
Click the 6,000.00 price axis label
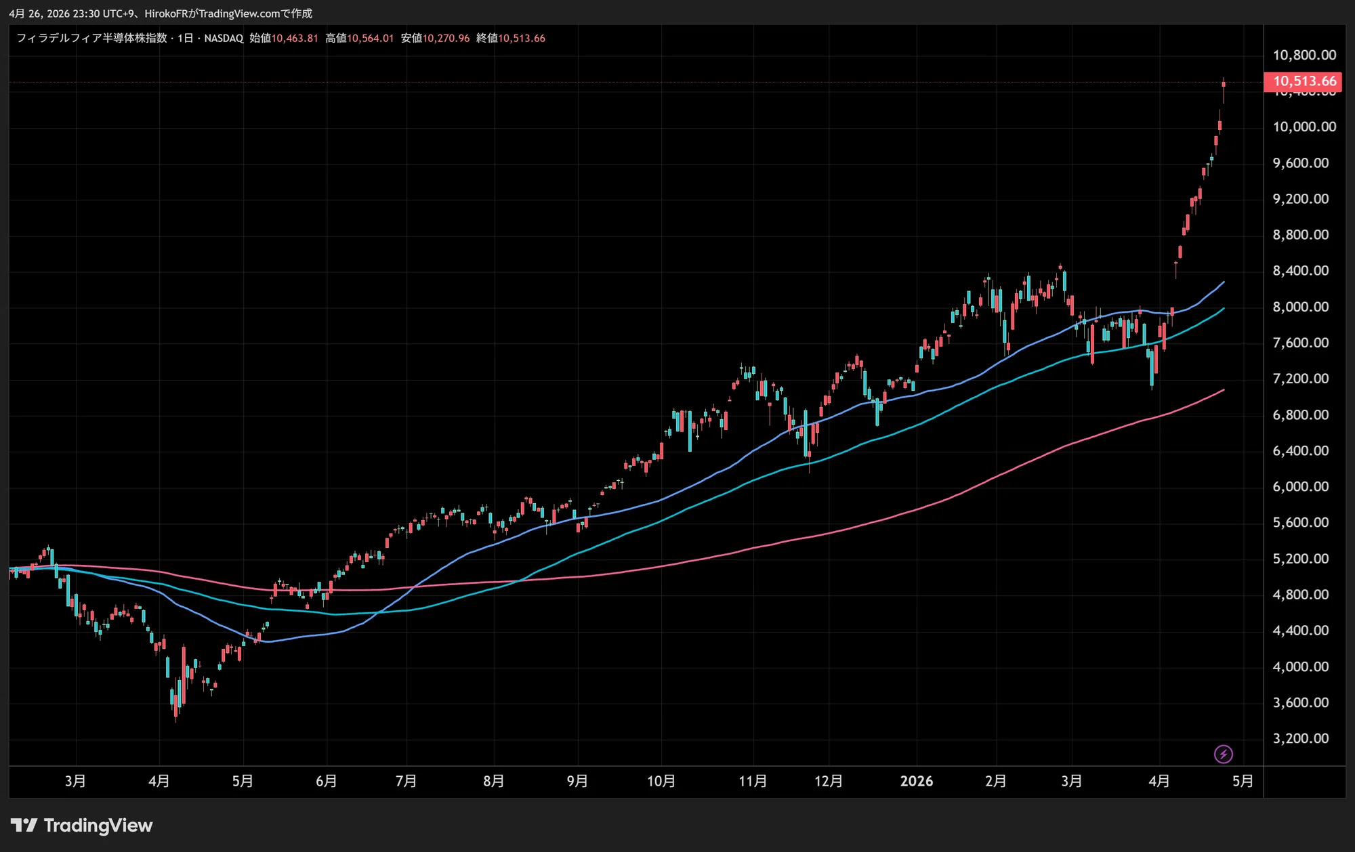1301,486
